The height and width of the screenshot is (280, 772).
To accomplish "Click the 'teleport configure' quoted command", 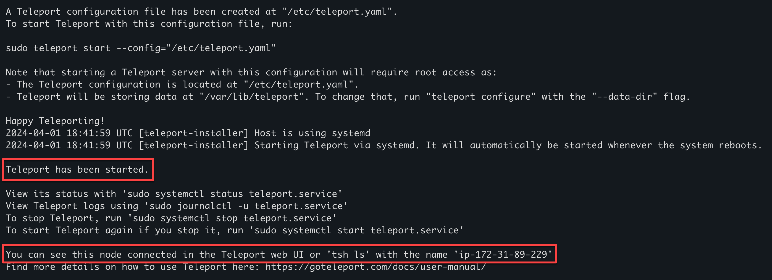I will (481, 97).
